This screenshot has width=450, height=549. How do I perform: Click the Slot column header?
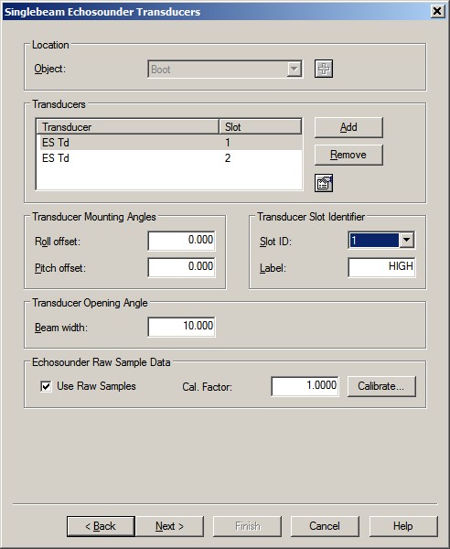(260, 127)
